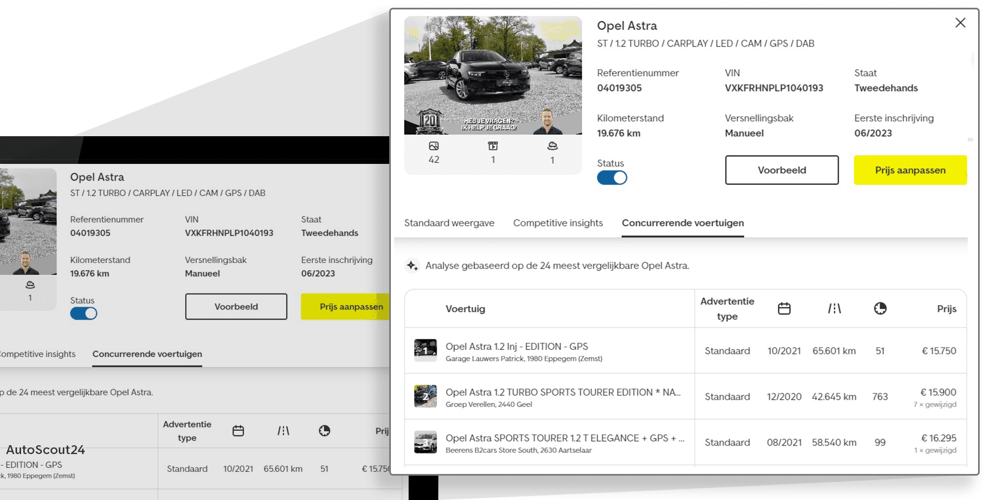
Task: Click '7 × gewijzigd' price change note
Action: [935, 404]
